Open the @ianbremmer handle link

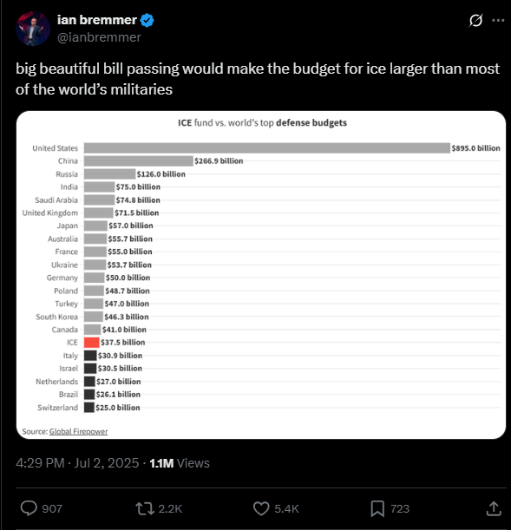coord(99,37)
